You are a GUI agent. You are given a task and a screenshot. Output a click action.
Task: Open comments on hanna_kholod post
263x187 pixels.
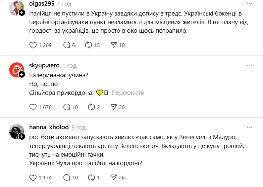click(x=66, y=177)
